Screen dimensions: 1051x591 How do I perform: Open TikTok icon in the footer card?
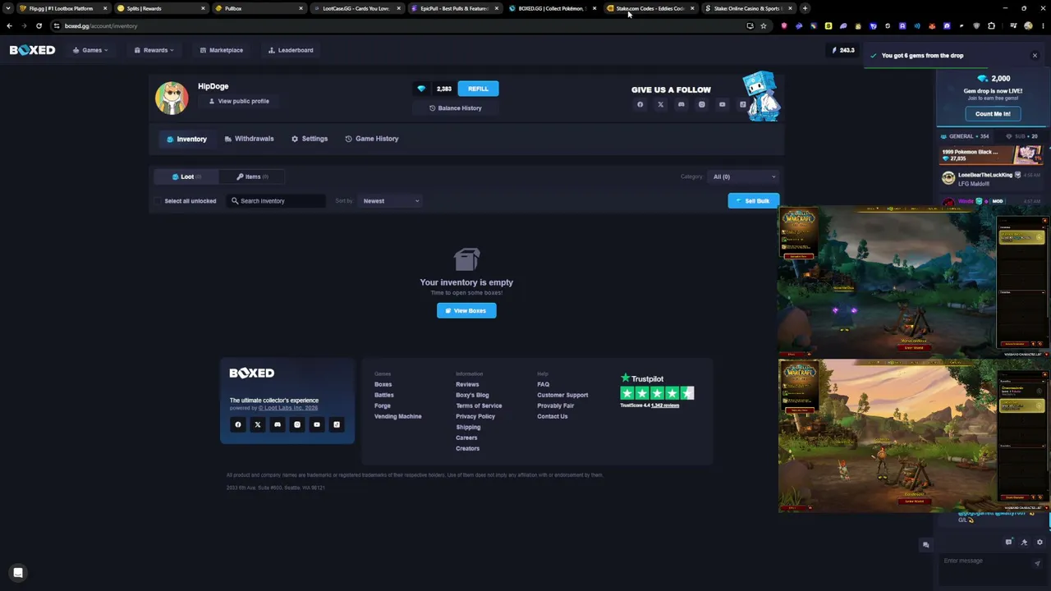[337, 424]
